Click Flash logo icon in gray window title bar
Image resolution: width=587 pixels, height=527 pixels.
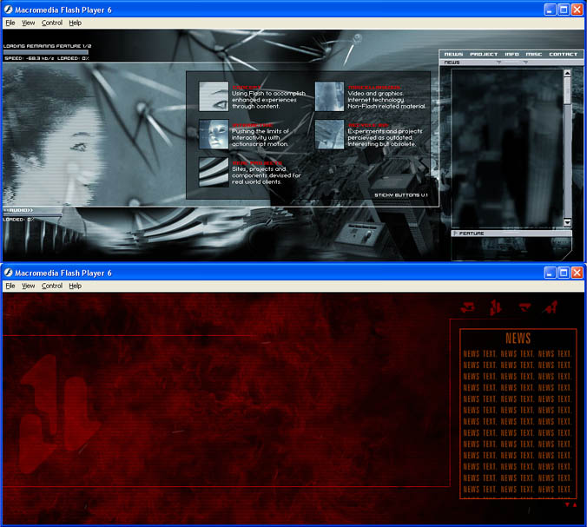8,10
